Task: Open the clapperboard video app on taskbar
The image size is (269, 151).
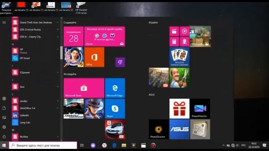Action: pyautogui.click(x=143, y=146)
